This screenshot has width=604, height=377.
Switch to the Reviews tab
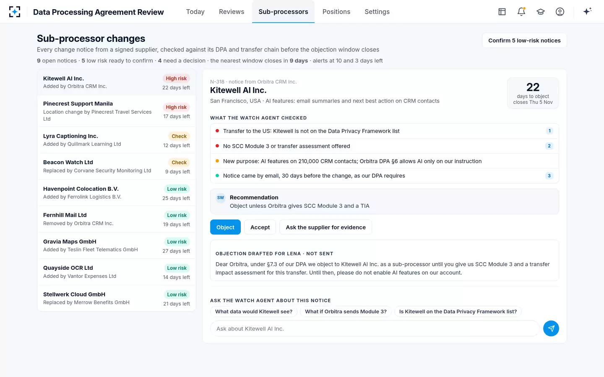pos(232,12)
